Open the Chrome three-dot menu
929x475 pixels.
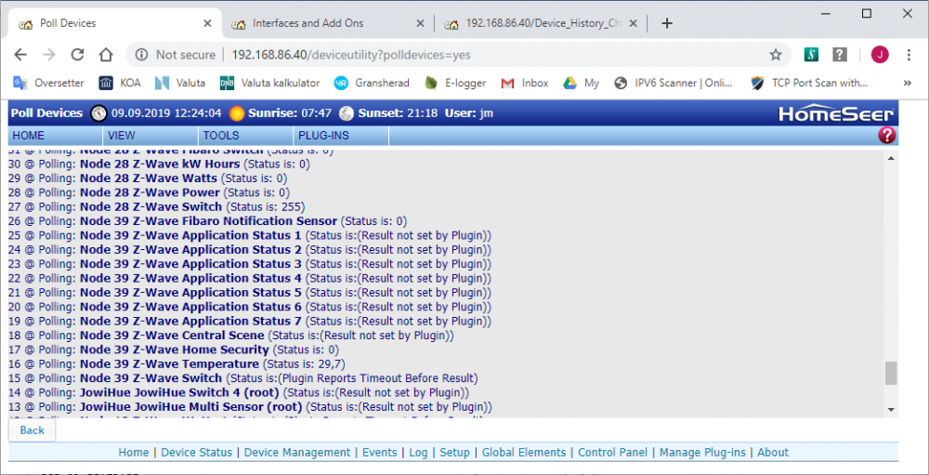(909, 55)
